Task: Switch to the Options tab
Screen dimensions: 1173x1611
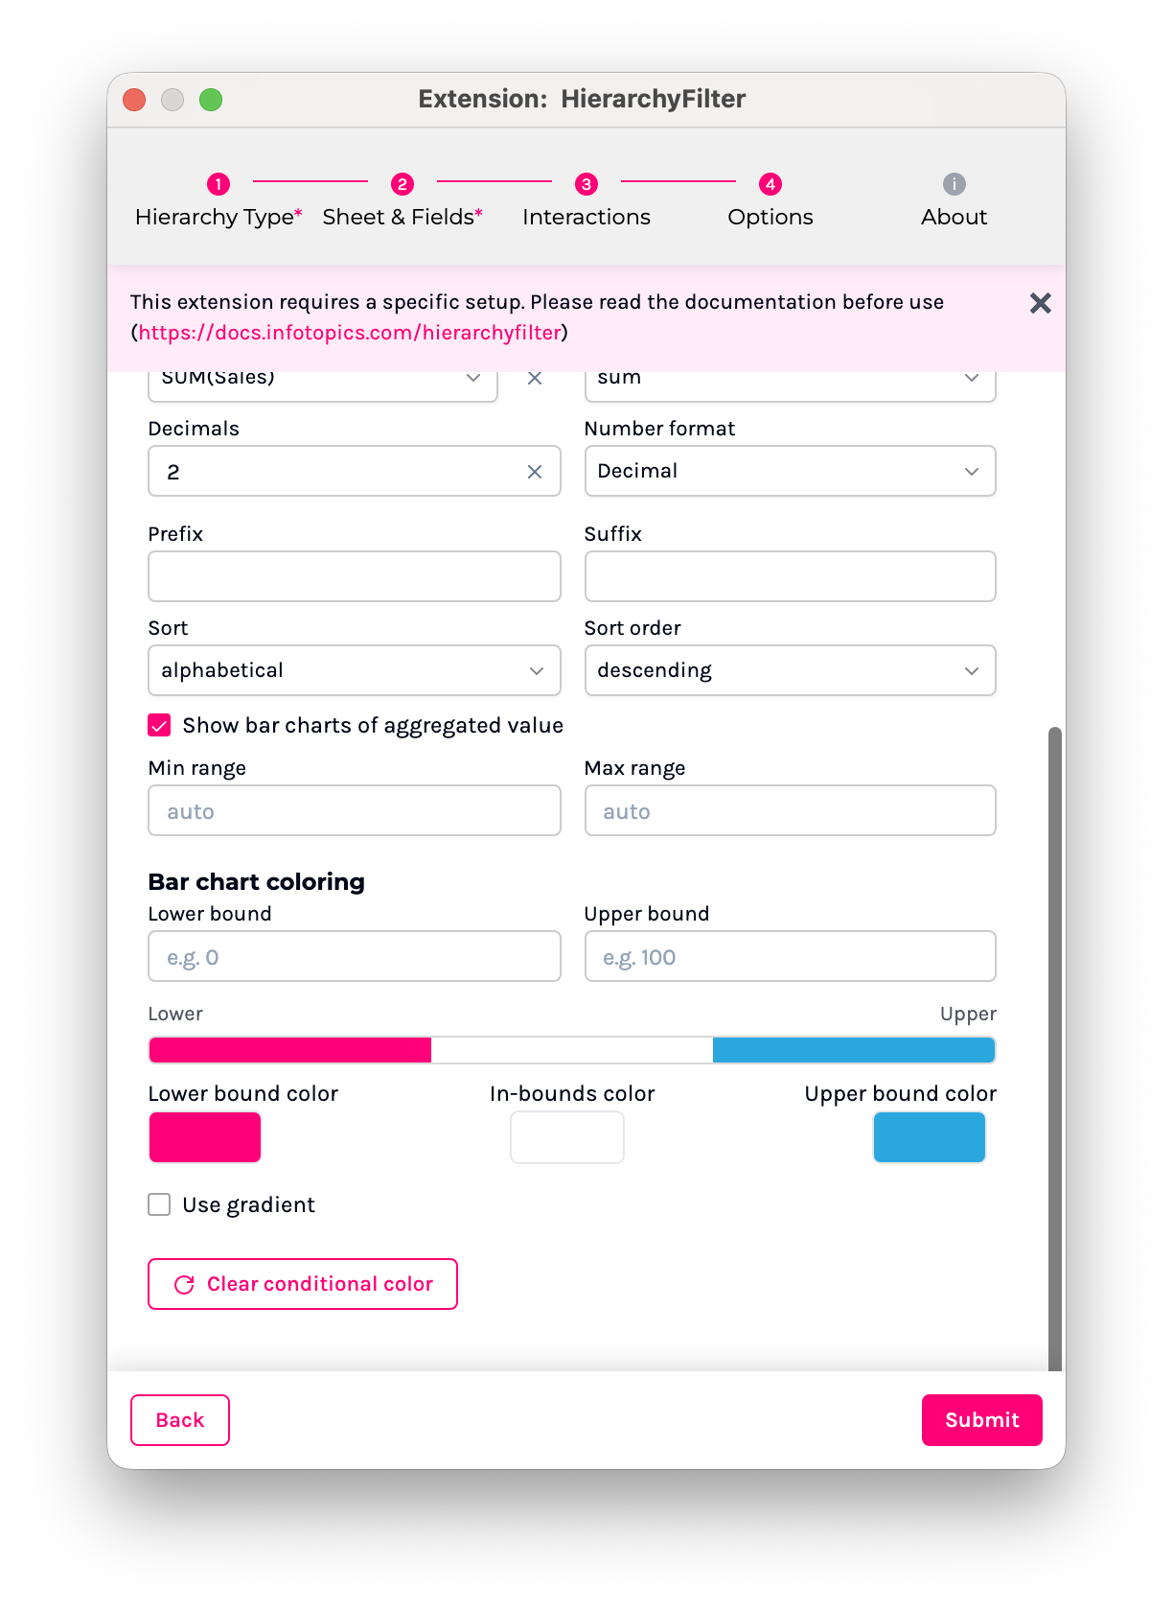Action: [x=770, y=217]
